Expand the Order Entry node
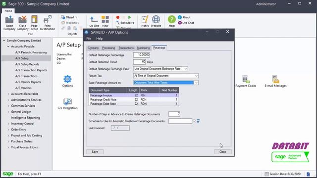The height and width of the screenshot is (178, 317). coord(8,130)
